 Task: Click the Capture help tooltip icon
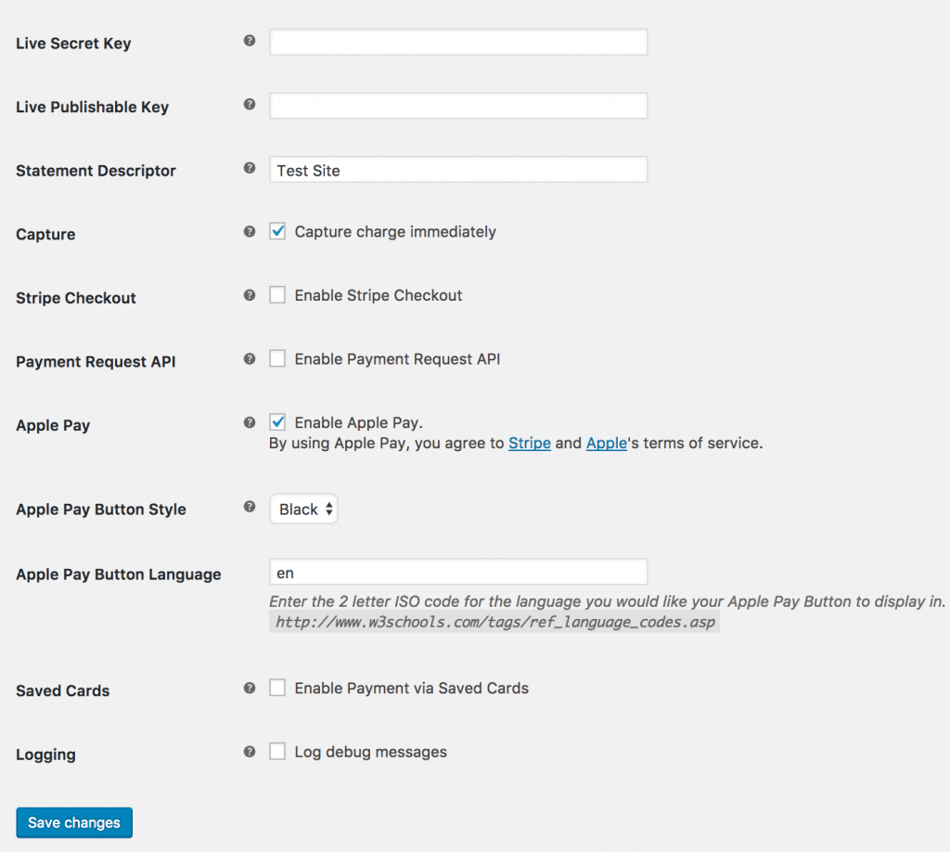[x=250, y=232]
